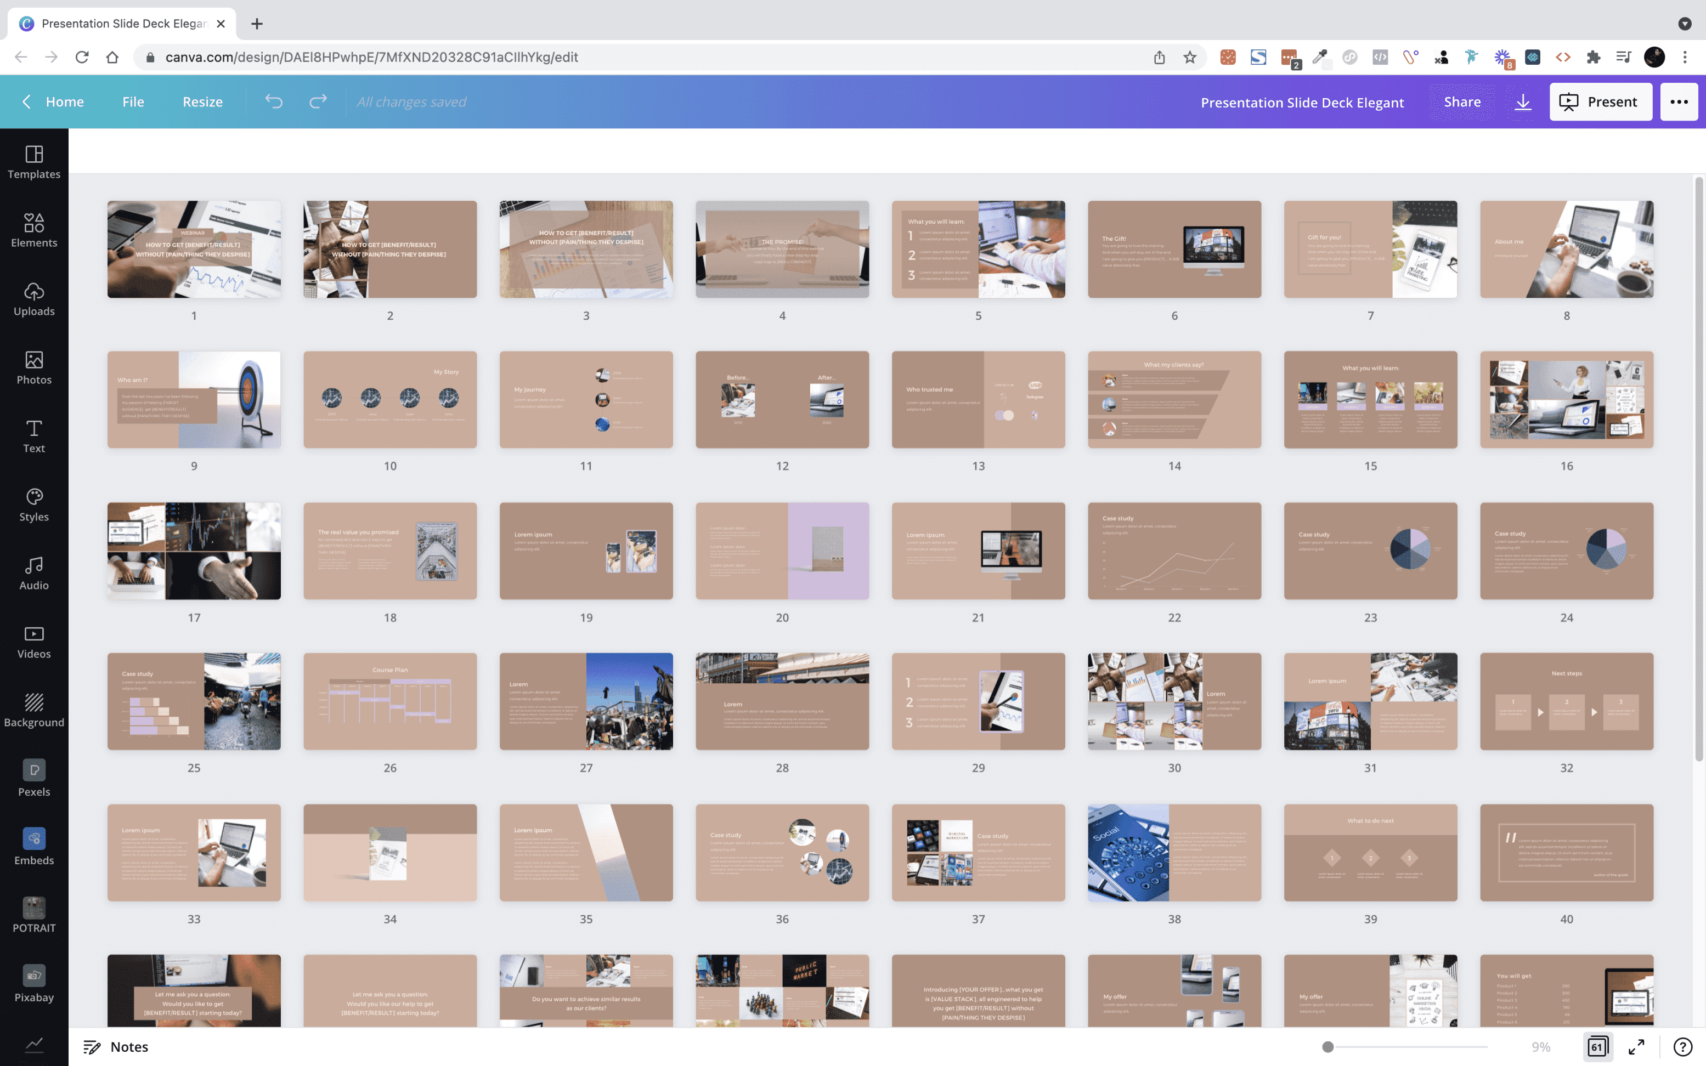The height and width of the screenshot is (1066, 1706).
Task: Open the Background panel
Action: [x=34, y=711]
